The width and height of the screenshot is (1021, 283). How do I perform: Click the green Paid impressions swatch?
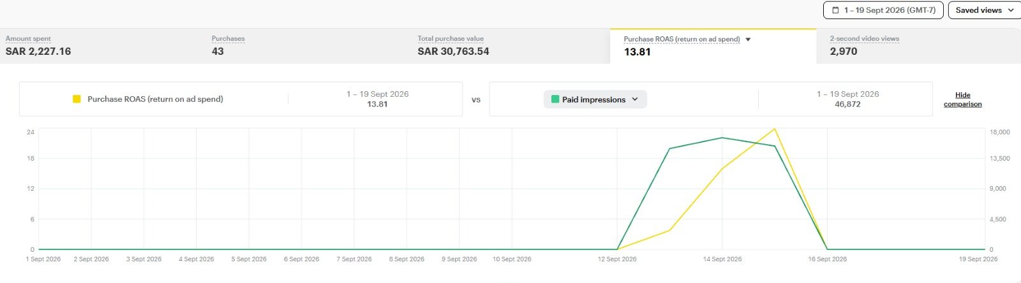(x=555, y=99)
